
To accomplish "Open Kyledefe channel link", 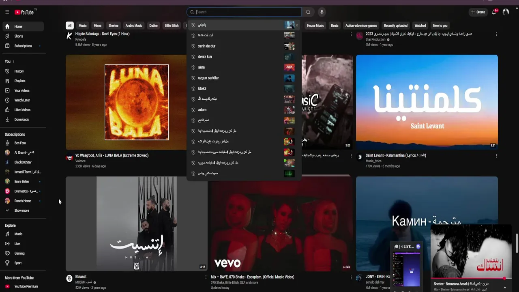I will (81, 39).
